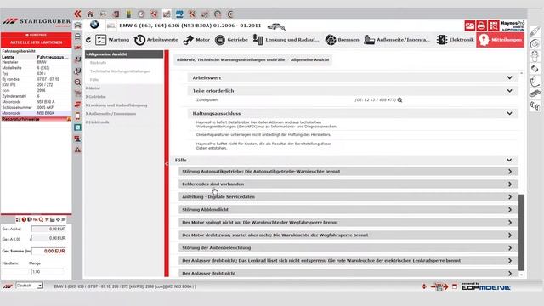Click the red envelope message icon
The image size is (544, 306).
(x=470, y=25)
